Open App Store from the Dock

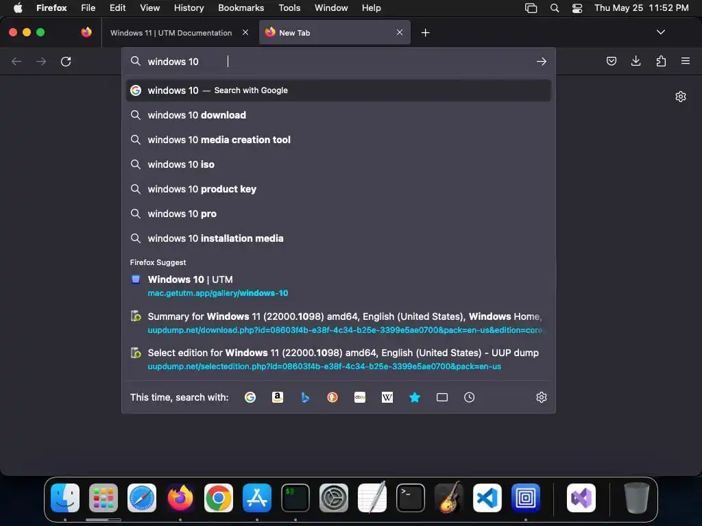pos(257,498)
